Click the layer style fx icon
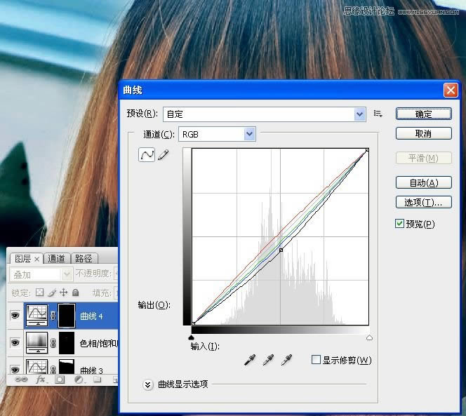The width and height of the screenshot is (466, 416). pyautogui.click(x=41, y=380)
